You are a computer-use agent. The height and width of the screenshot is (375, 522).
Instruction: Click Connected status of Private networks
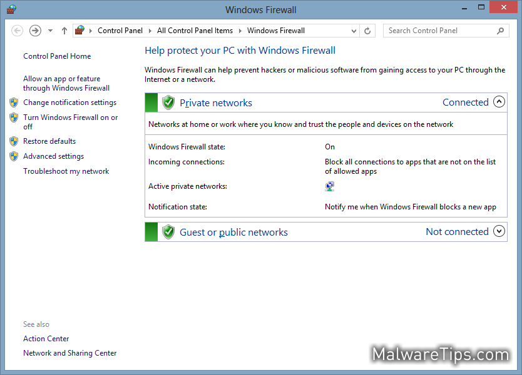coord(466,102)
